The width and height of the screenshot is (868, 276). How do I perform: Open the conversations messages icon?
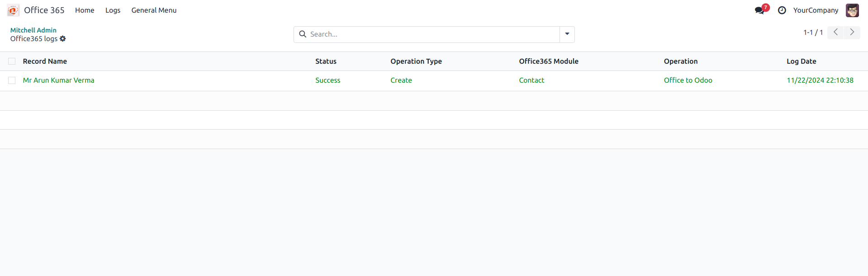tap(760, 10)
